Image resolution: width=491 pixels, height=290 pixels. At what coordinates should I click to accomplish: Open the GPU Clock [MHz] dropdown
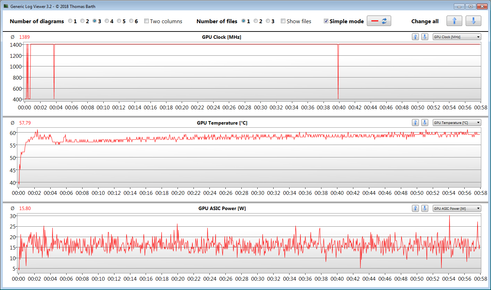click(x=457, y=37)
